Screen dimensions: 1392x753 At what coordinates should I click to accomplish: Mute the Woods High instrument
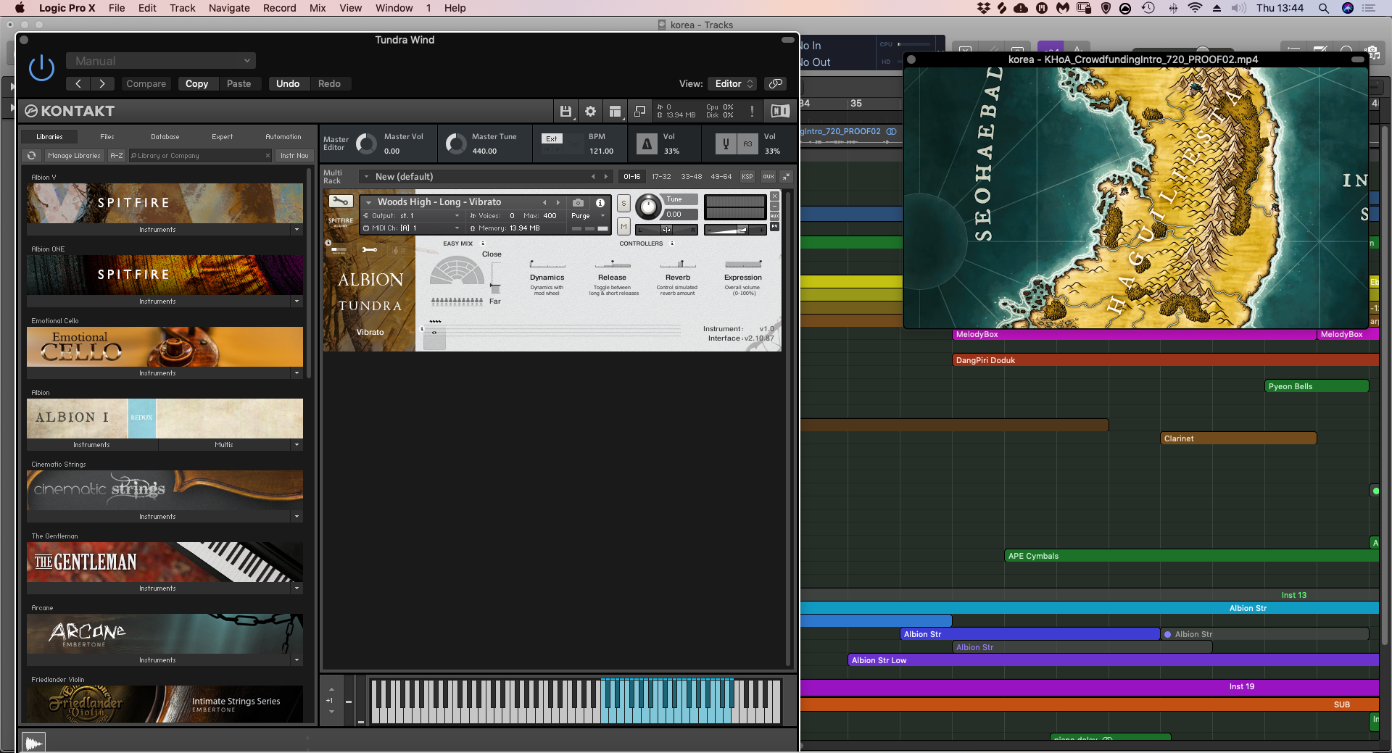point(623,227)
